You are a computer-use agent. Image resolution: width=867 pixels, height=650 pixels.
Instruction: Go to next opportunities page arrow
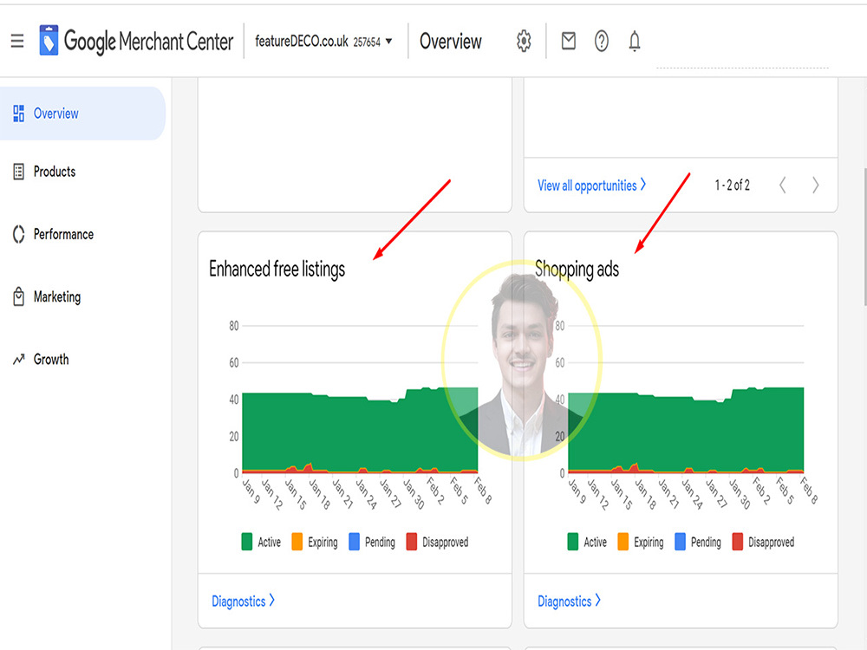click(816, 185)
